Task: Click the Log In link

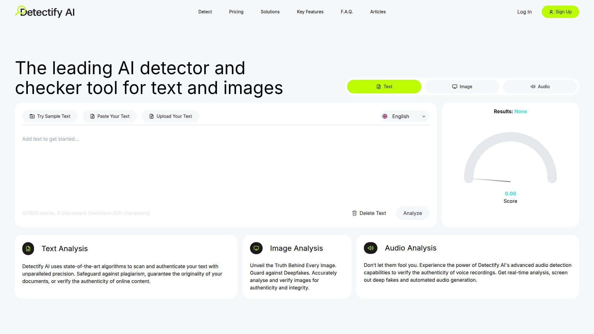Action: 524,12
